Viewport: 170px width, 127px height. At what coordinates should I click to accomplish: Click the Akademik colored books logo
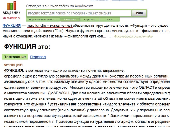click(x=12, y=6)
